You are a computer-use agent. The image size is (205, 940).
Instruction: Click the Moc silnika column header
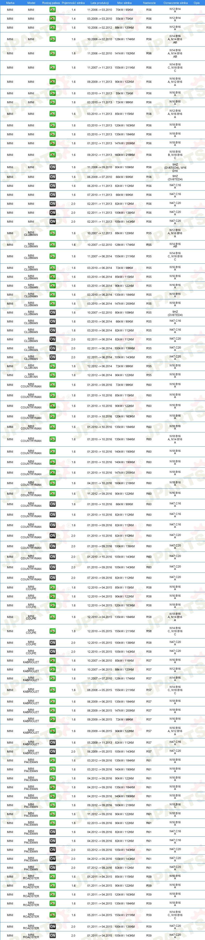tap(125, 3)
